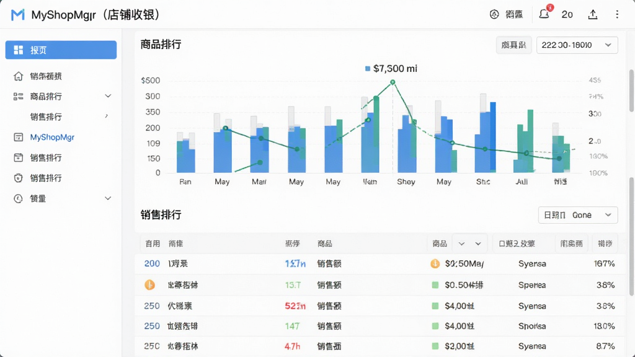Click the upper thumb of the right scrollbar
The width and height of the screenshot is (635, 357).
click(x=631, y=90)
